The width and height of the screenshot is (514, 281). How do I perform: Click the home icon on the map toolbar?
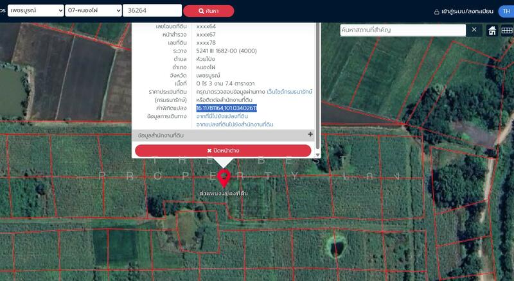492,30
